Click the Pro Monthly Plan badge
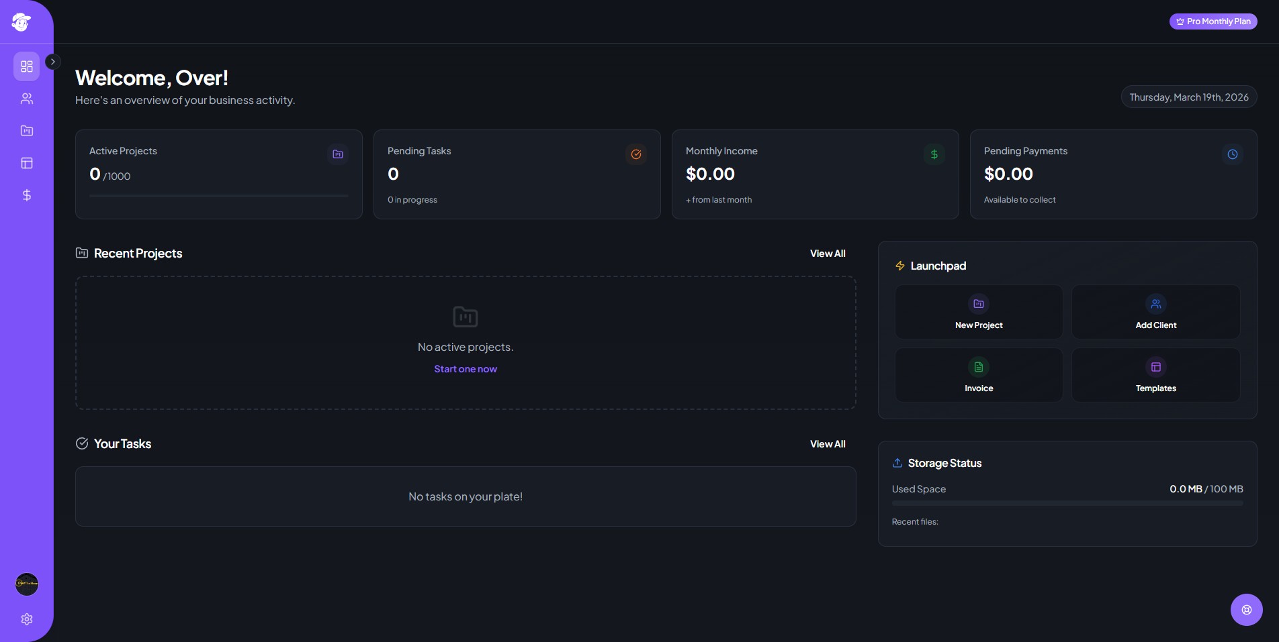The image size is (1279, 642). (x=1213, y=21)
